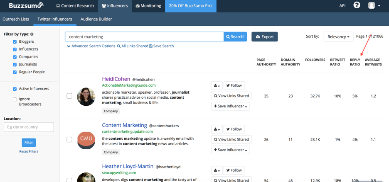Image resolution: width=389 pixels, height=182 pixels.
Task: Click HeidiCohen's 32.7K followers value
Action: coord(315,96)
